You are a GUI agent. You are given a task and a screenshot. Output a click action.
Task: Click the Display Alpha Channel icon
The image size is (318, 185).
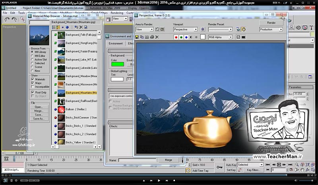(x=191, y=37)
